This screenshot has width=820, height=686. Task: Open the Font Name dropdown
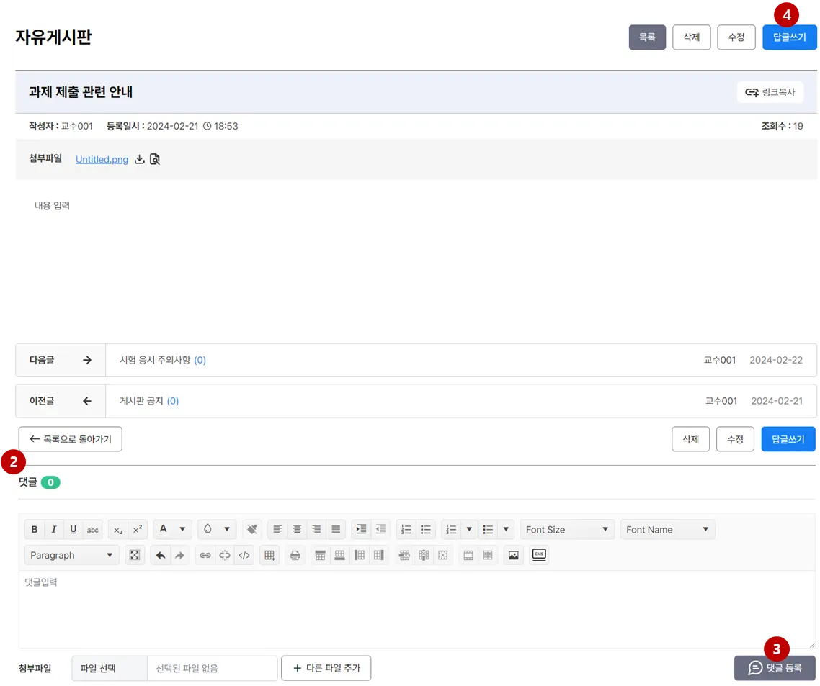point(667,529)
